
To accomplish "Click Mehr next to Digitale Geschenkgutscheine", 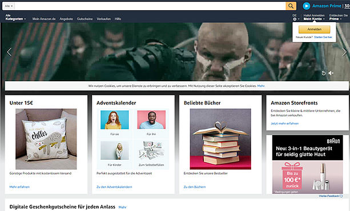I will [x=122, y=207].
